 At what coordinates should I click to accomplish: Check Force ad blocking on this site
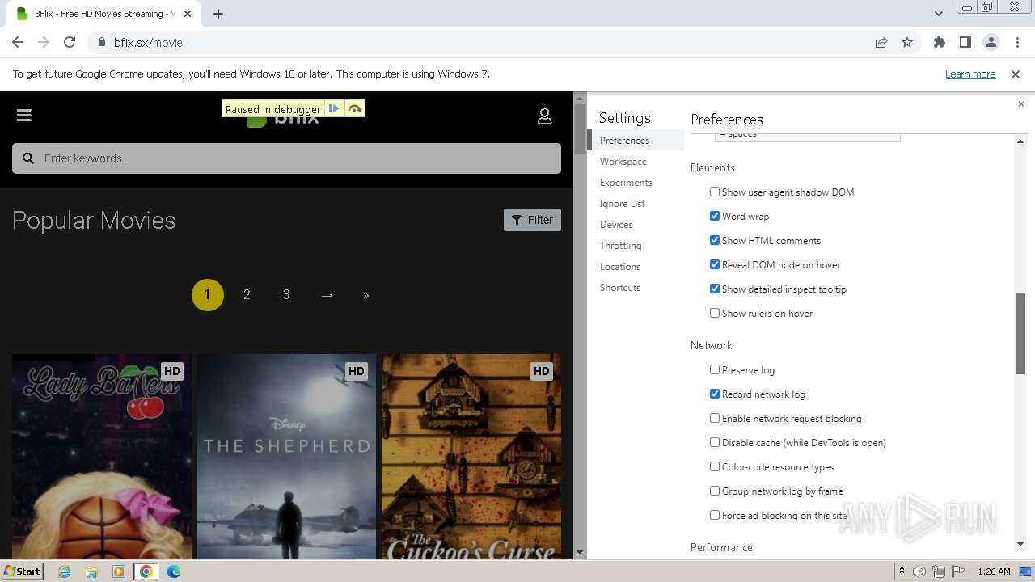715,515
